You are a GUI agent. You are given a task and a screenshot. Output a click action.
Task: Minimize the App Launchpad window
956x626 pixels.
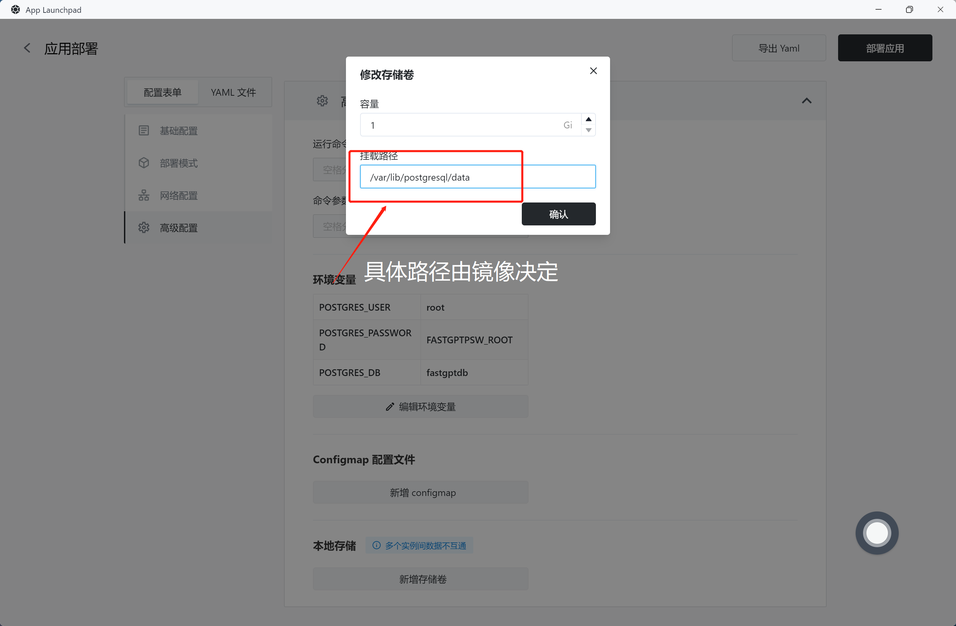pyautogui.click(x=879, y=10)
